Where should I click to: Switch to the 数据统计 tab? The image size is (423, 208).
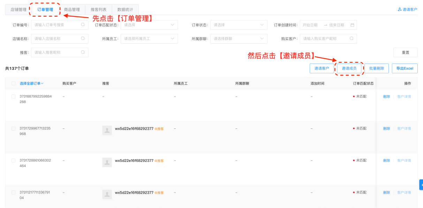[125, 9]
